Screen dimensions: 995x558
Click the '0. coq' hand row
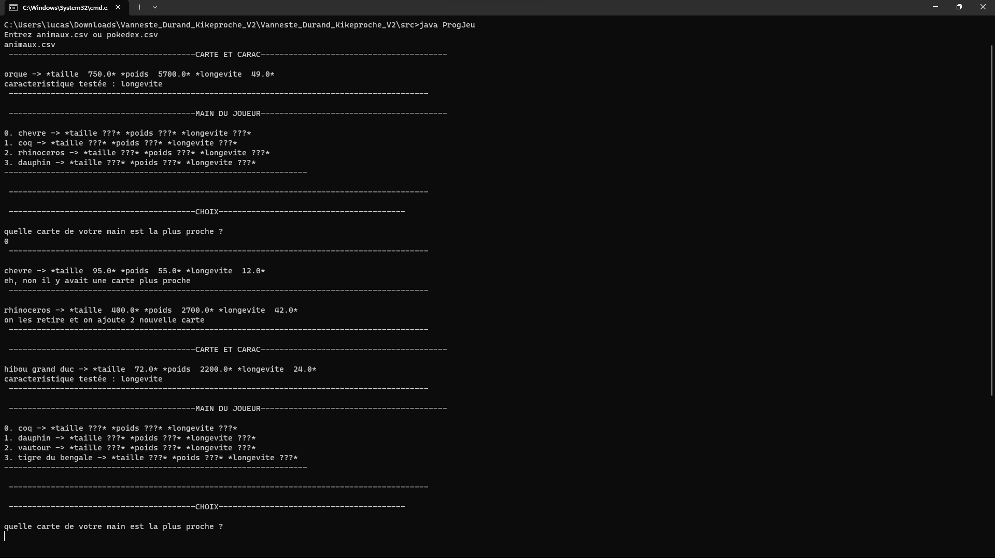click(121, 428)
